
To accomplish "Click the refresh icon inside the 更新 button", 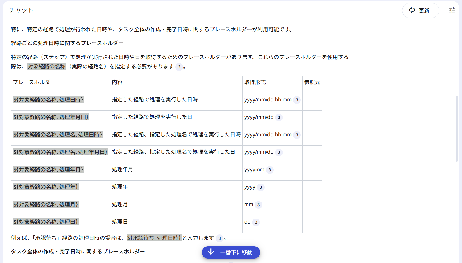I will point(412,10).
